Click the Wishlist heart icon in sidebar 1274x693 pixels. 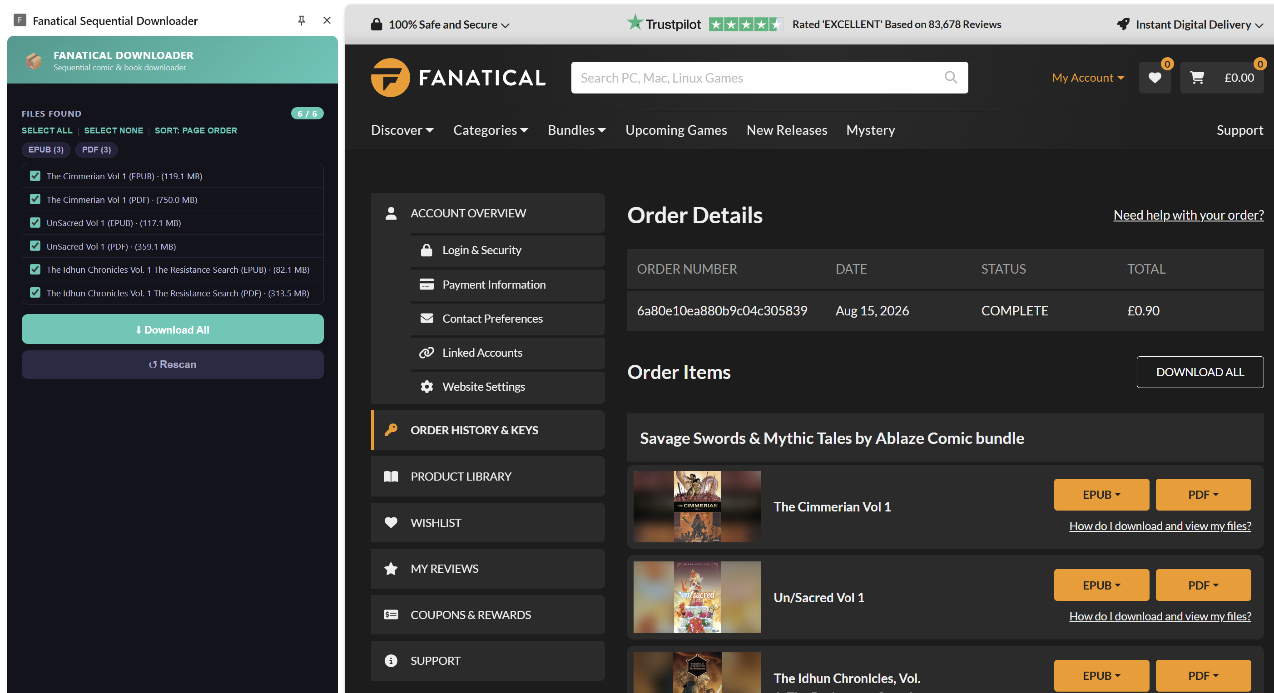coord(391,522)
